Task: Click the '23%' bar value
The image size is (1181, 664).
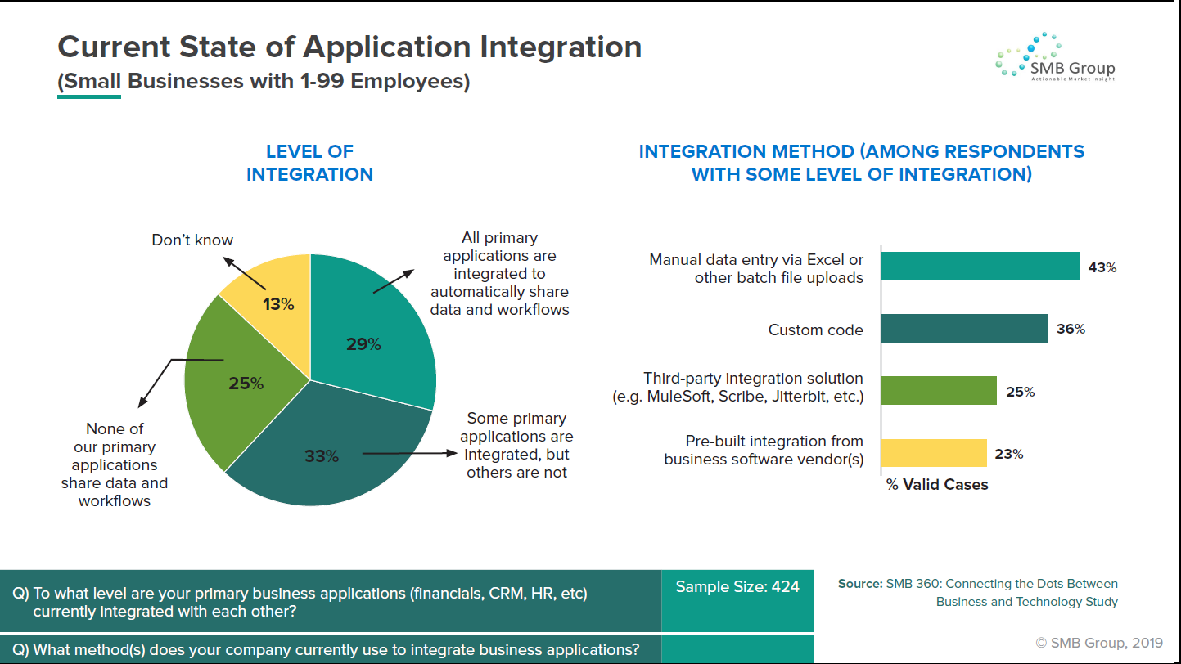Action: point(1009,454)
